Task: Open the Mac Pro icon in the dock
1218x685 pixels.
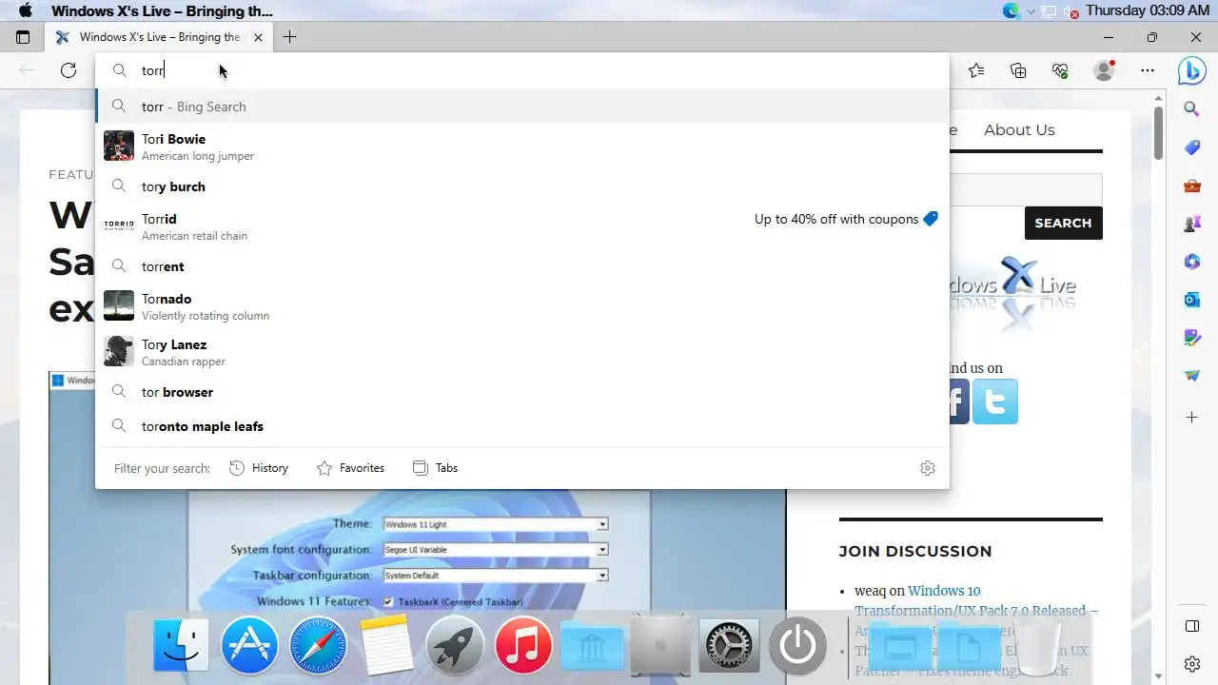Action: click(660, 645)
